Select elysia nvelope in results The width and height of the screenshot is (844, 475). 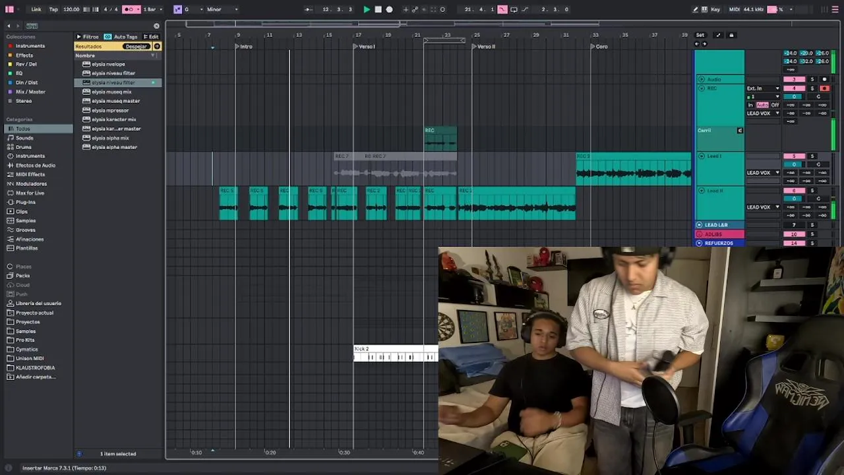point(108,64)
